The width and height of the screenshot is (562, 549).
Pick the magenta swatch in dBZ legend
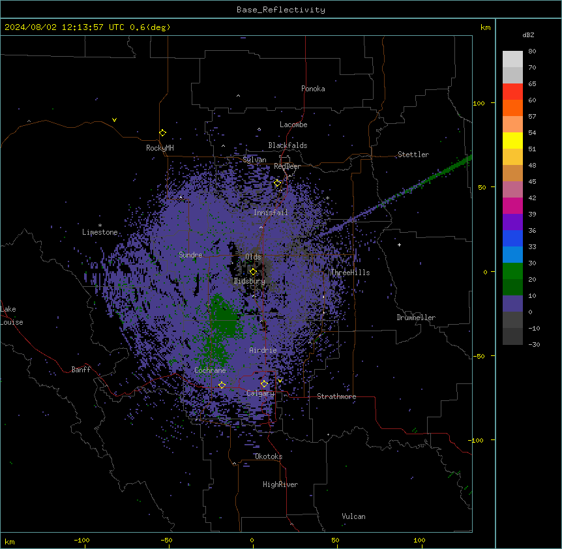pyautogui.click(x=512, y=205)
